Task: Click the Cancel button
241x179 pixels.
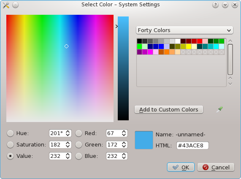Action: [216, 167]
